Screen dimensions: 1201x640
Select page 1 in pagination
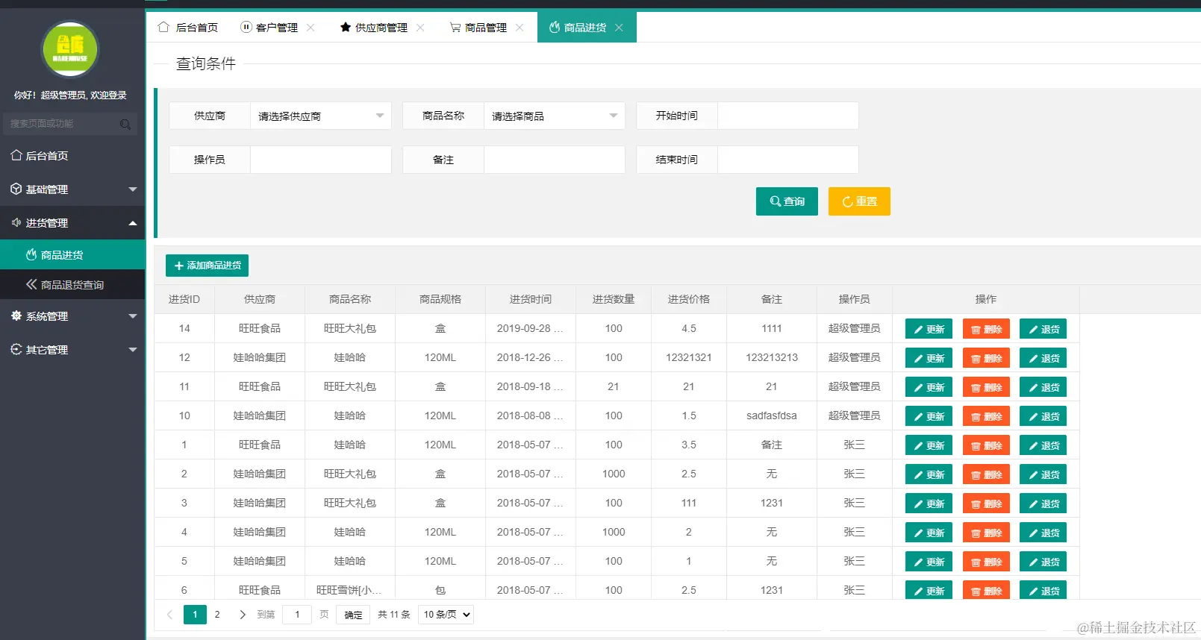pyautogui.click(x=195, y=615)
